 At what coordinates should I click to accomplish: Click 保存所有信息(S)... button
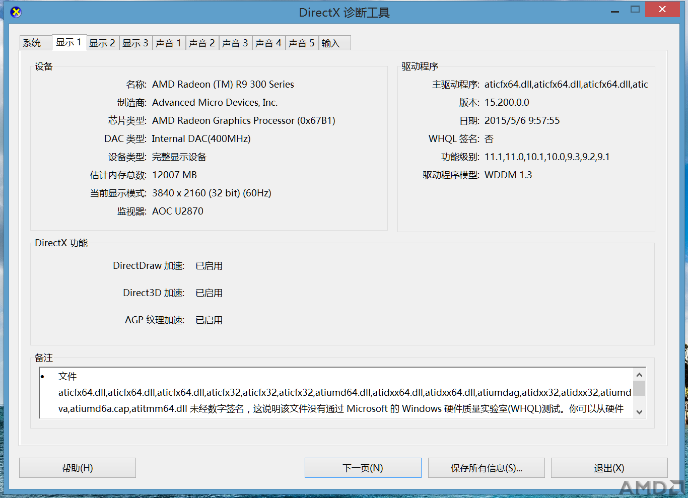click(487, 468)
